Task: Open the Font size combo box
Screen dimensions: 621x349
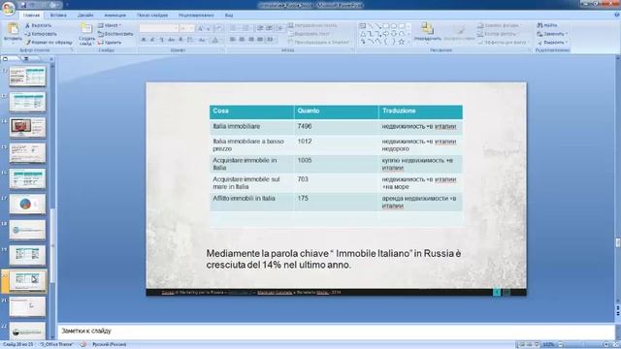Action: pyautogui.click(x=186, y=28)
